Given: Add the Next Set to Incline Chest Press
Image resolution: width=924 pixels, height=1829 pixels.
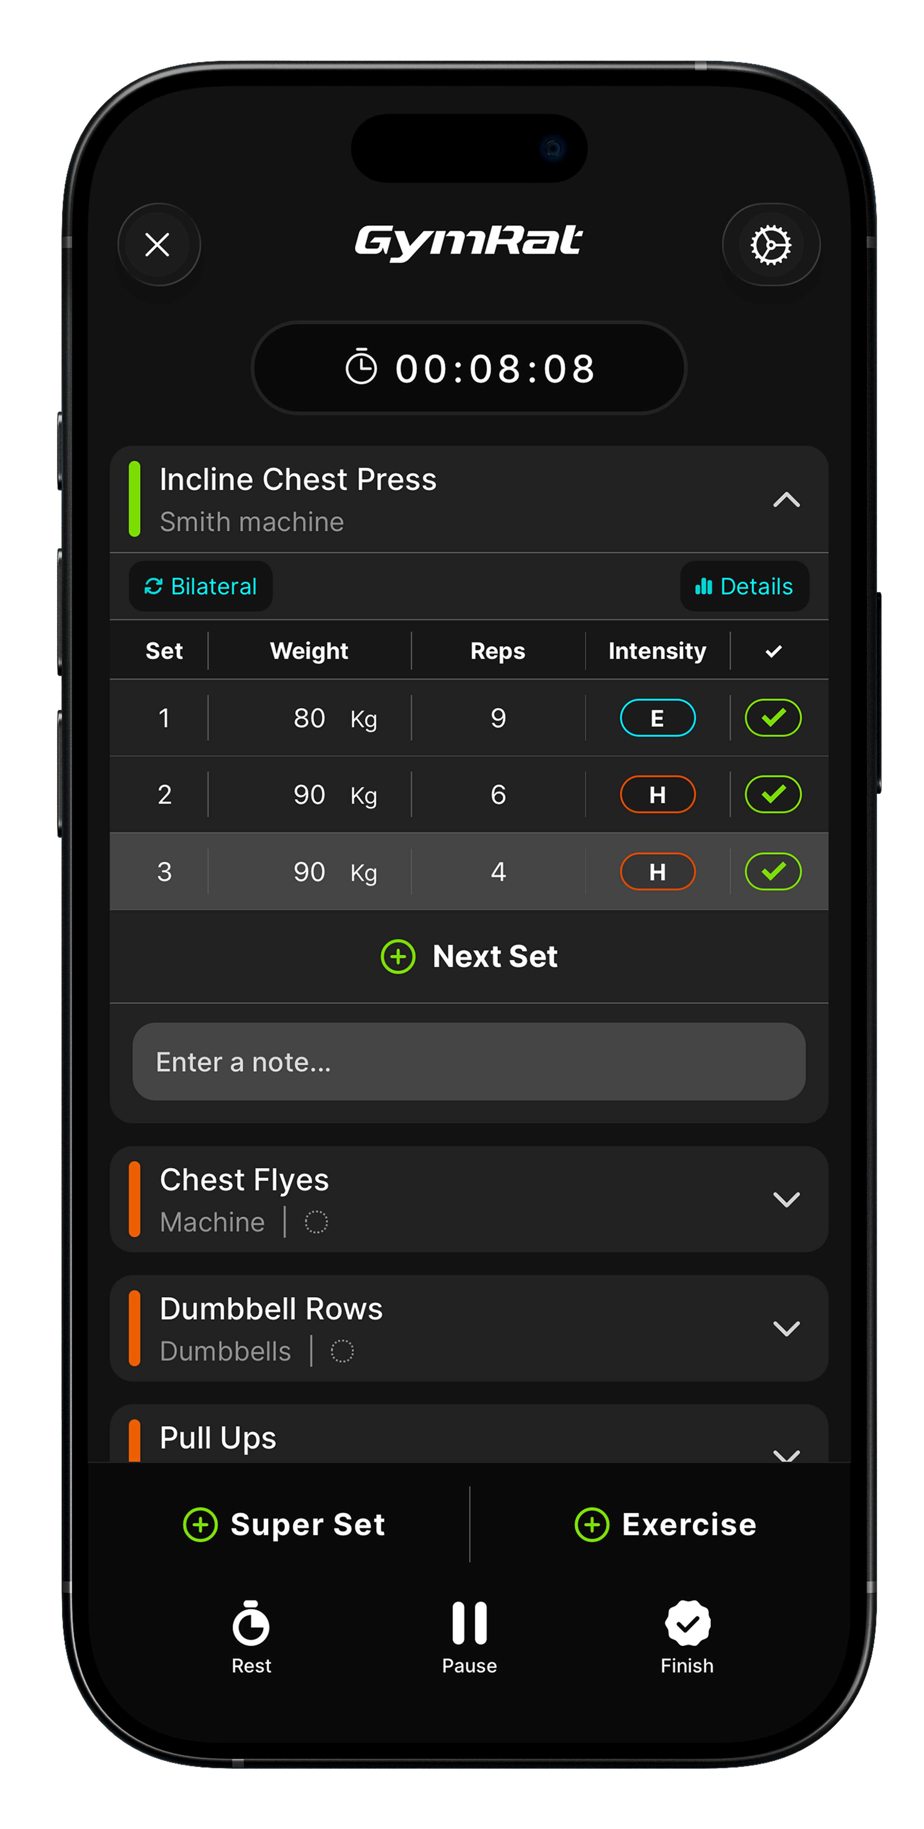Looking at the screenshot, I should click(469, 956).
